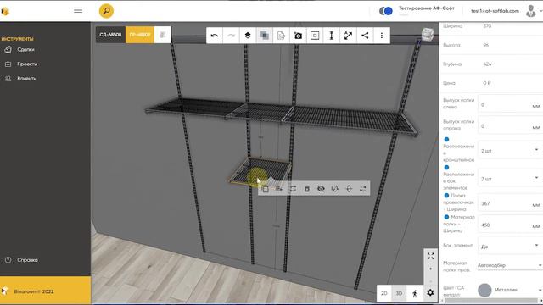Click the properties panel horizontal scrollbar

pos(492,301)
